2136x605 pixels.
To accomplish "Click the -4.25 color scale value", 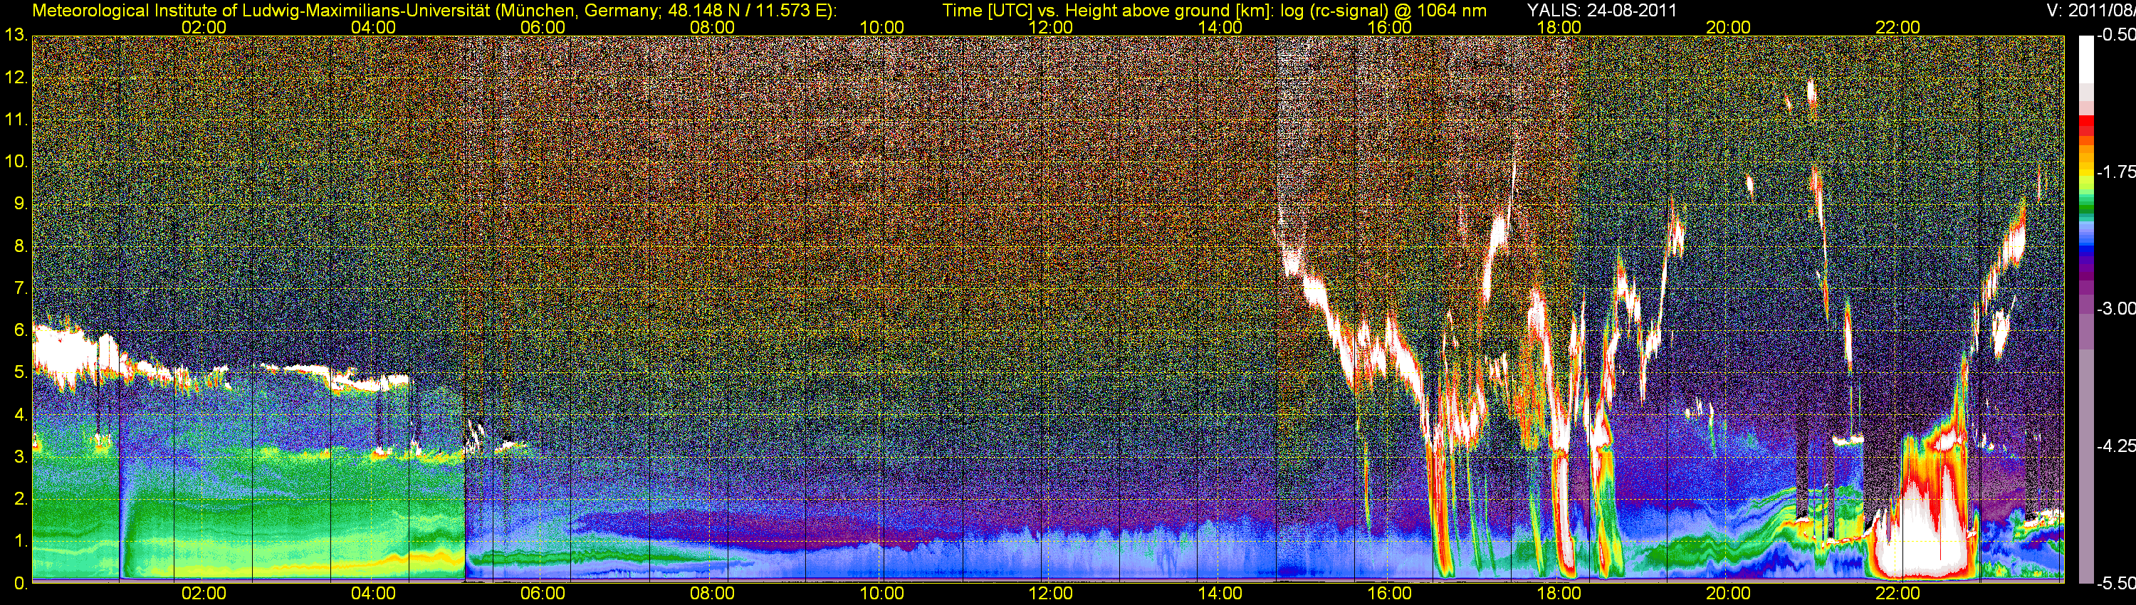I will pos(2115,446).
